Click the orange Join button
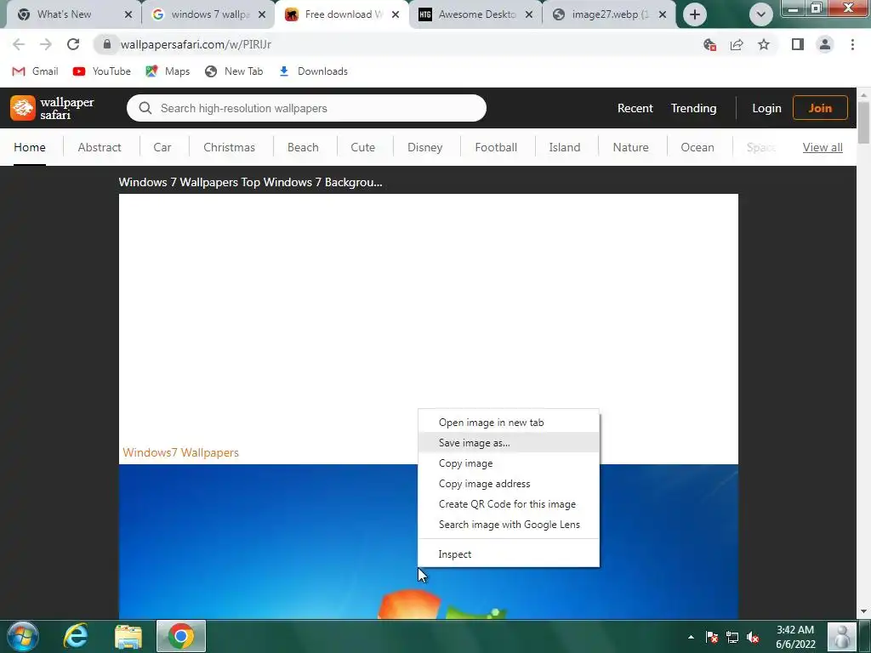The width and height of the screenshot is (871, 653). pyautogui.click(x=820, y=108)
